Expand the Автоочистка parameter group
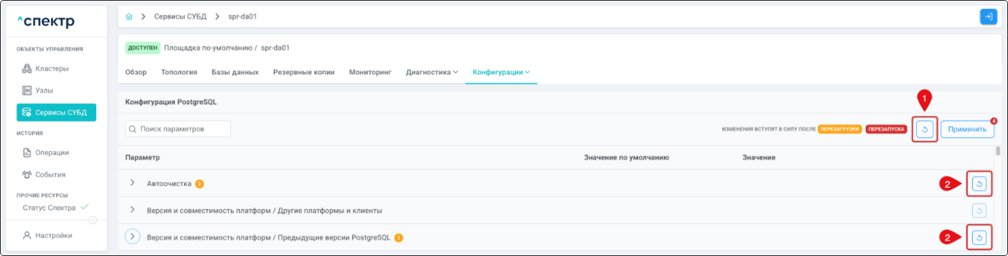The image size is (1008, 256). 132,183
